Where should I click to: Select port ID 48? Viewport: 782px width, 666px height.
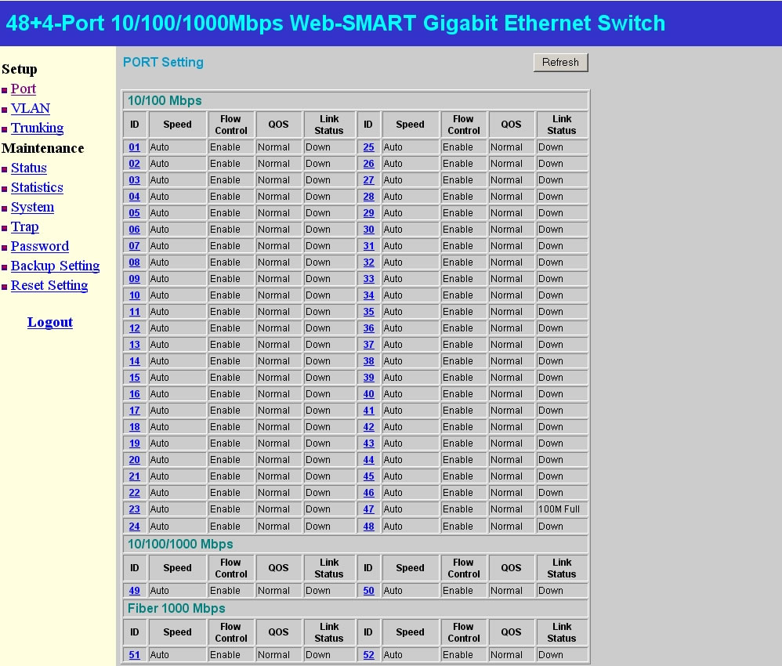tap(368, 527)
